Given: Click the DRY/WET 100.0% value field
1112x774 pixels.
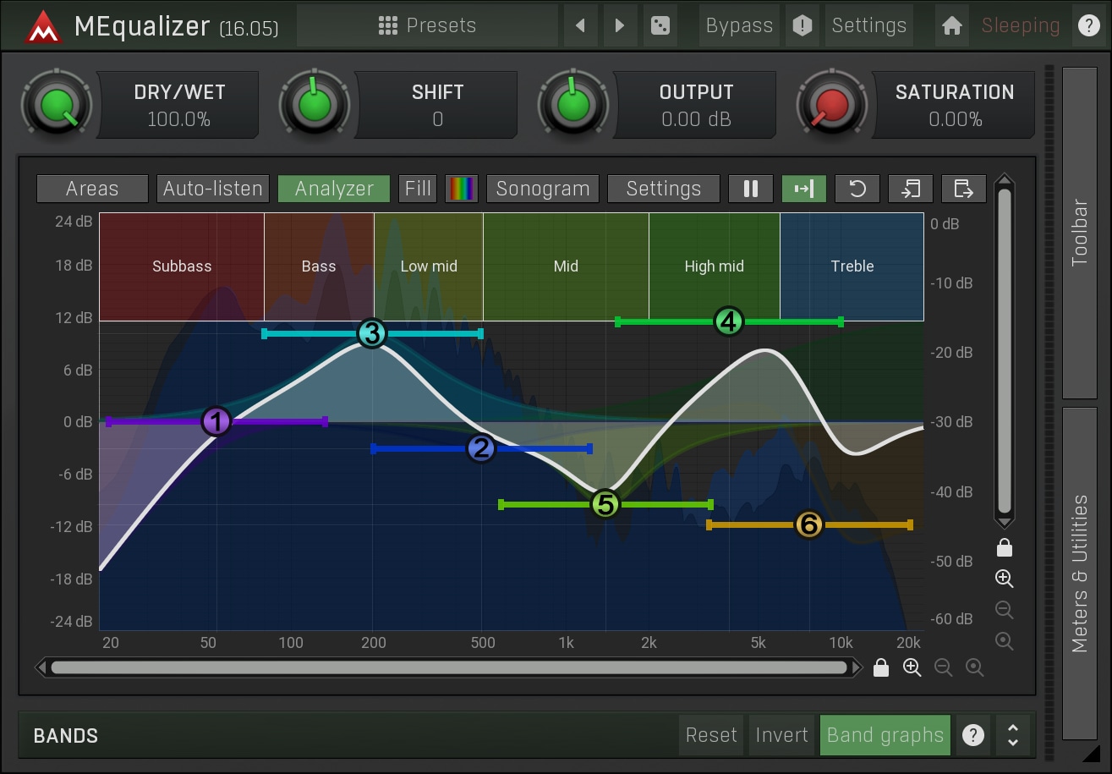Looking at the screenshot, I should click(178, 105).
